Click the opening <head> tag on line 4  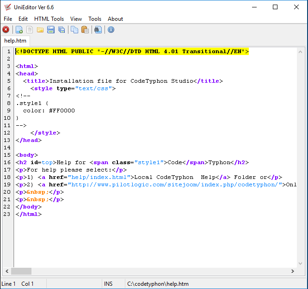(x=27, y=74)
